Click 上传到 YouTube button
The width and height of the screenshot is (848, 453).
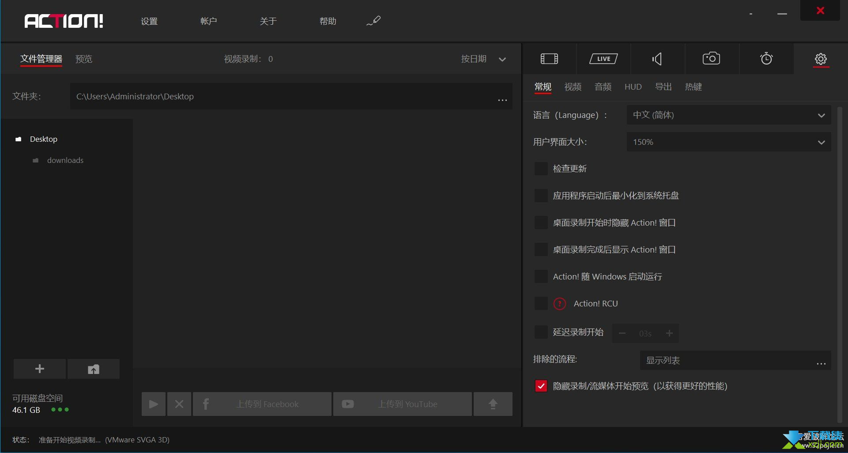coord(403,404)
